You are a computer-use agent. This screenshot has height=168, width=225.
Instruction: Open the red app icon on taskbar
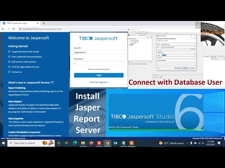[x=99, y=143]
